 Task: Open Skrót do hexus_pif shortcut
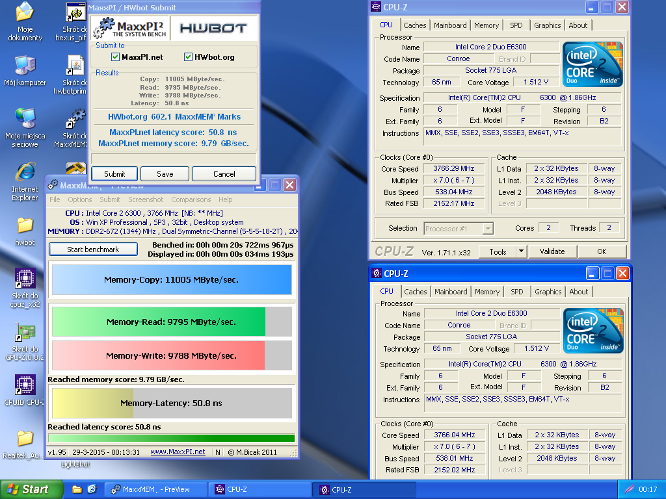click(72, 21)
